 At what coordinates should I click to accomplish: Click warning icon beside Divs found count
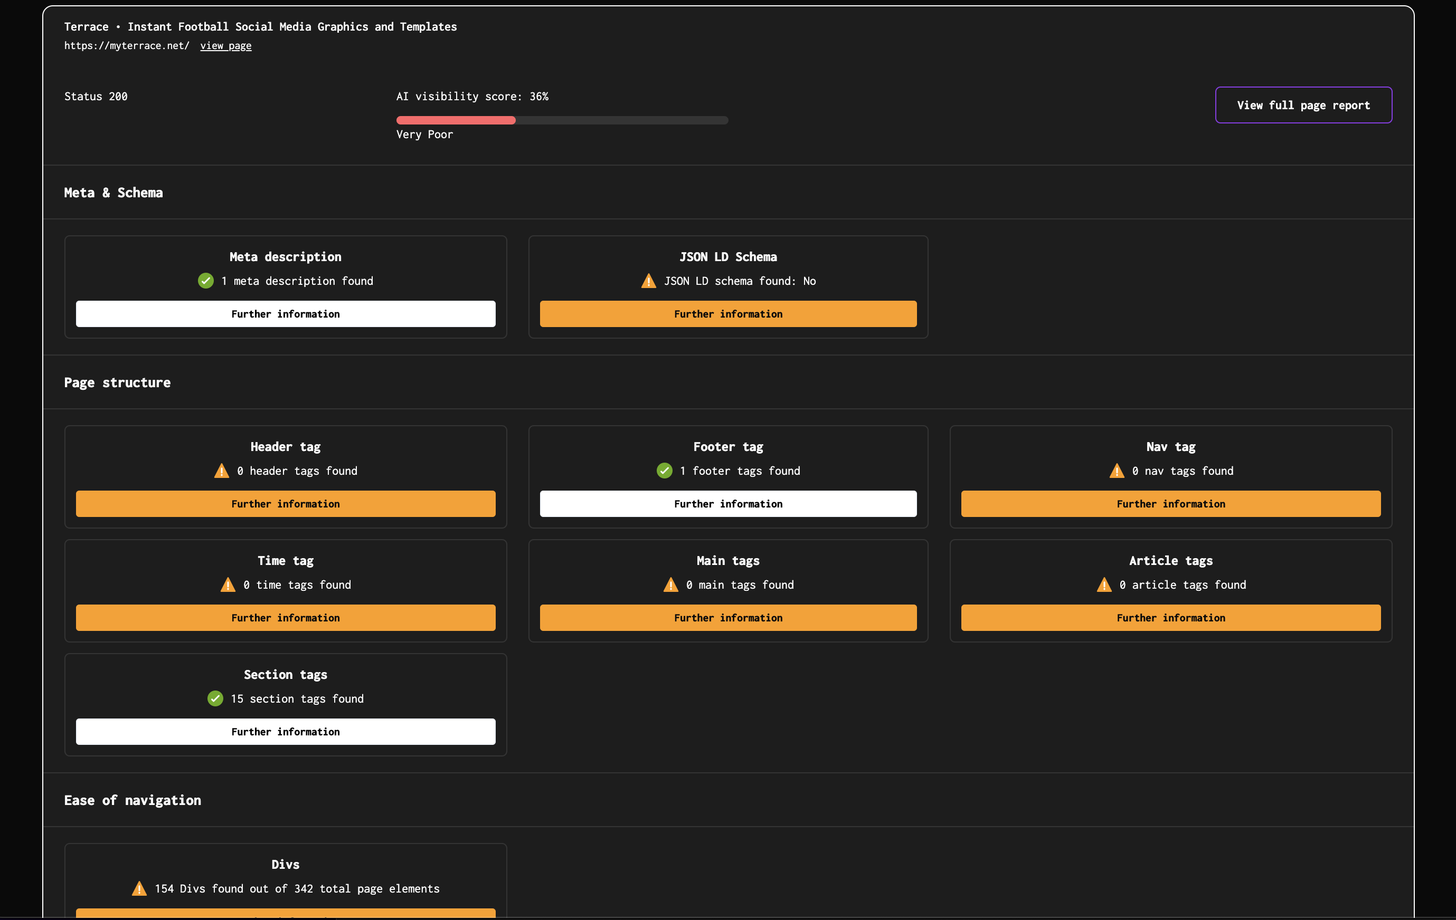click(x=139, y=888)
